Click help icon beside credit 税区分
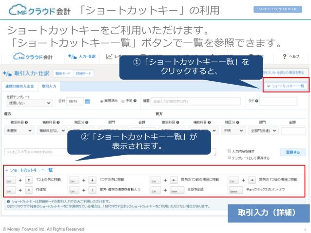This screenshot has width=311, height=233. pyautogui.click(x=237, y=123)
